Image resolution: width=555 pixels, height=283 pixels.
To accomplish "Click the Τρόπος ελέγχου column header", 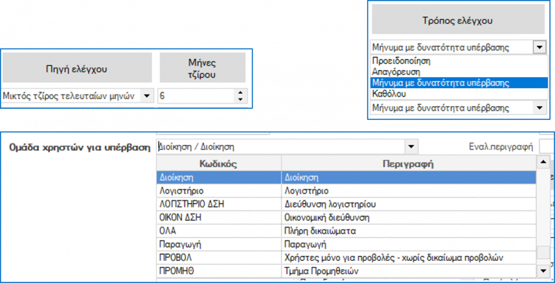I will (x=458, y=20).
